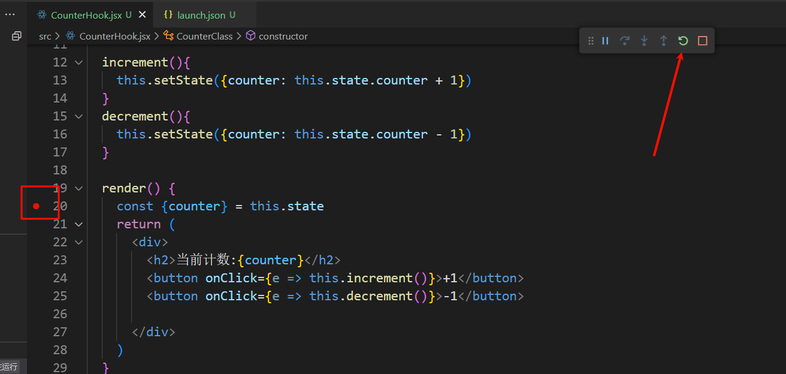Click line number 16 in the gutter
Viewport: 786px width, 374px height.
tap(60, 134)
